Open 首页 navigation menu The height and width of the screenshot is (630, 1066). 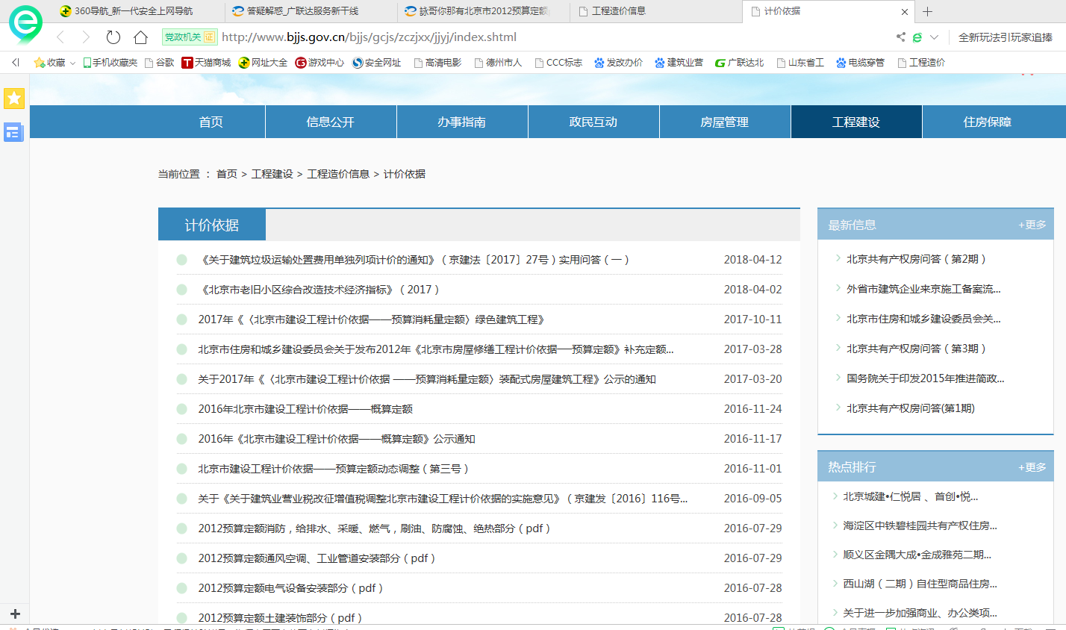(211, 122)
